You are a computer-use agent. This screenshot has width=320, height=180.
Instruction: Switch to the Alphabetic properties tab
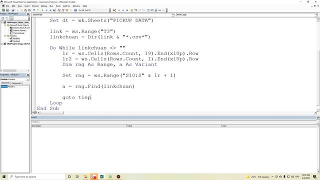click(5, 83)
